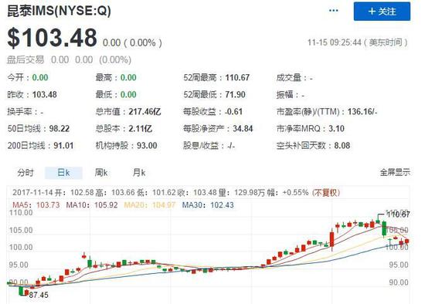
Task: Click the 昆泰IMS(NYSE:Q) stock title
Action: coord(59,11)
